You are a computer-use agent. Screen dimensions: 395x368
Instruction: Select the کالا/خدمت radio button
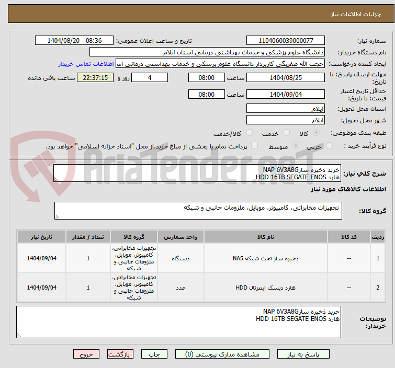(x=249, y=133)
